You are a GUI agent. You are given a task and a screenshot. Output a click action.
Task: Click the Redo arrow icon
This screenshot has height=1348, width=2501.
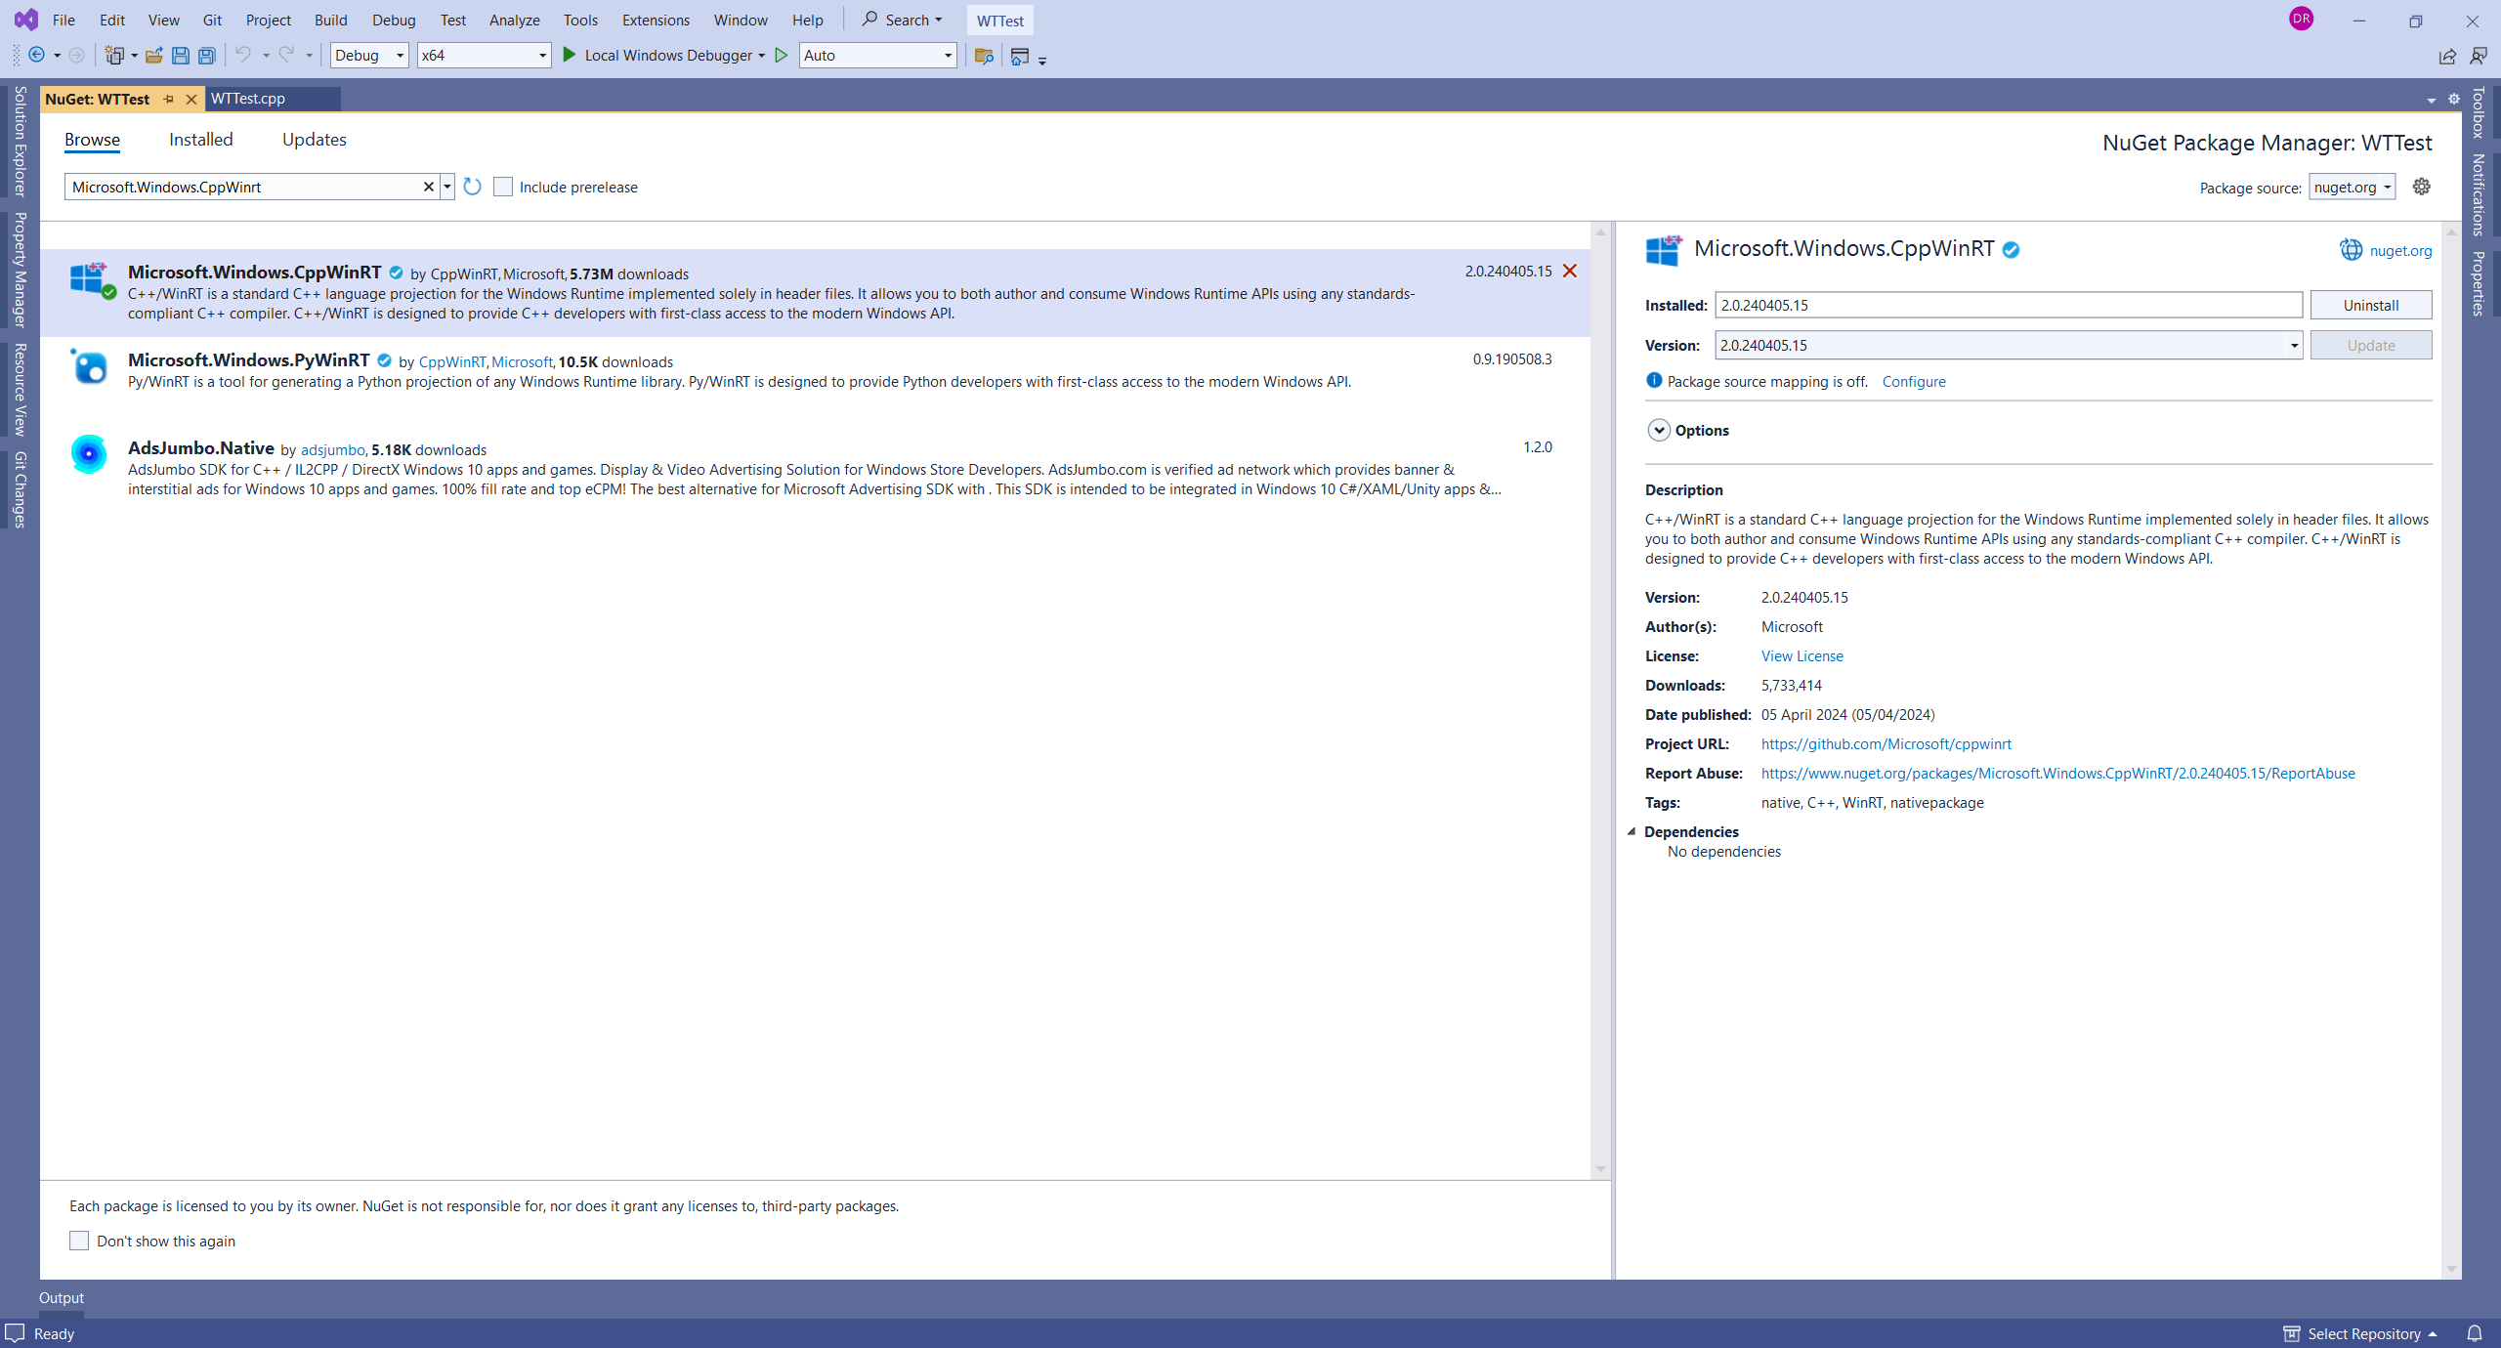(286, 55)
